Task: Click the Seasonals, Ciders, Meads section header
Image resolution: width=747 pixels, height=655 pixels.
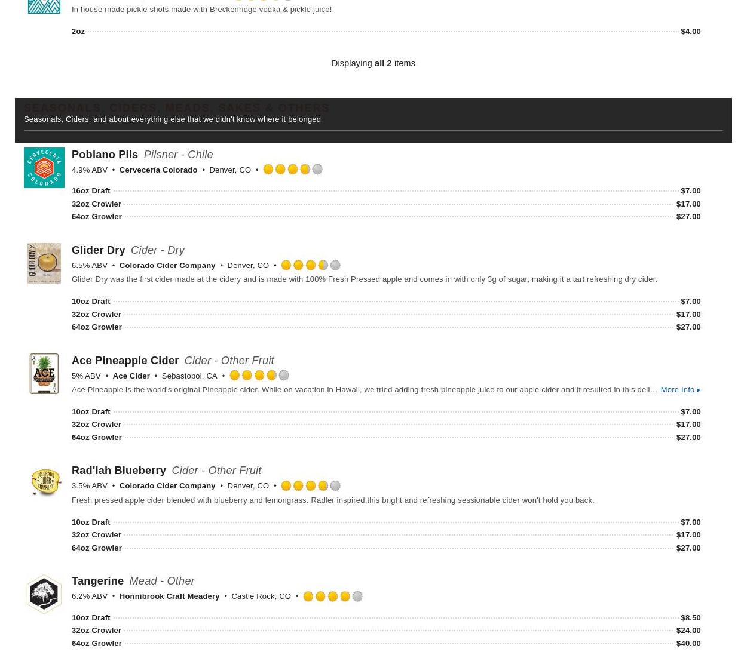Action: pos(176,107)
